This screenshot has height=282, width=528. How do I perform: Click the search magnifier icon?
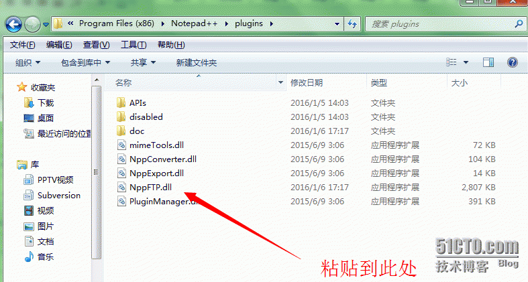pyautogui.click(x=519, y=24)
